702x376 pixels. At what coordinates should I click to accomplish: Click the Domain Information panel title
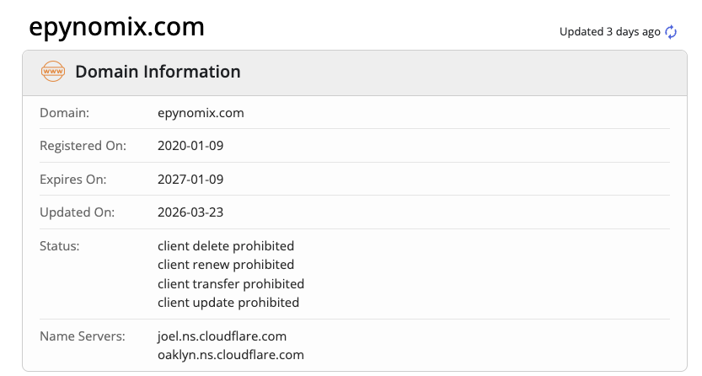158,72
